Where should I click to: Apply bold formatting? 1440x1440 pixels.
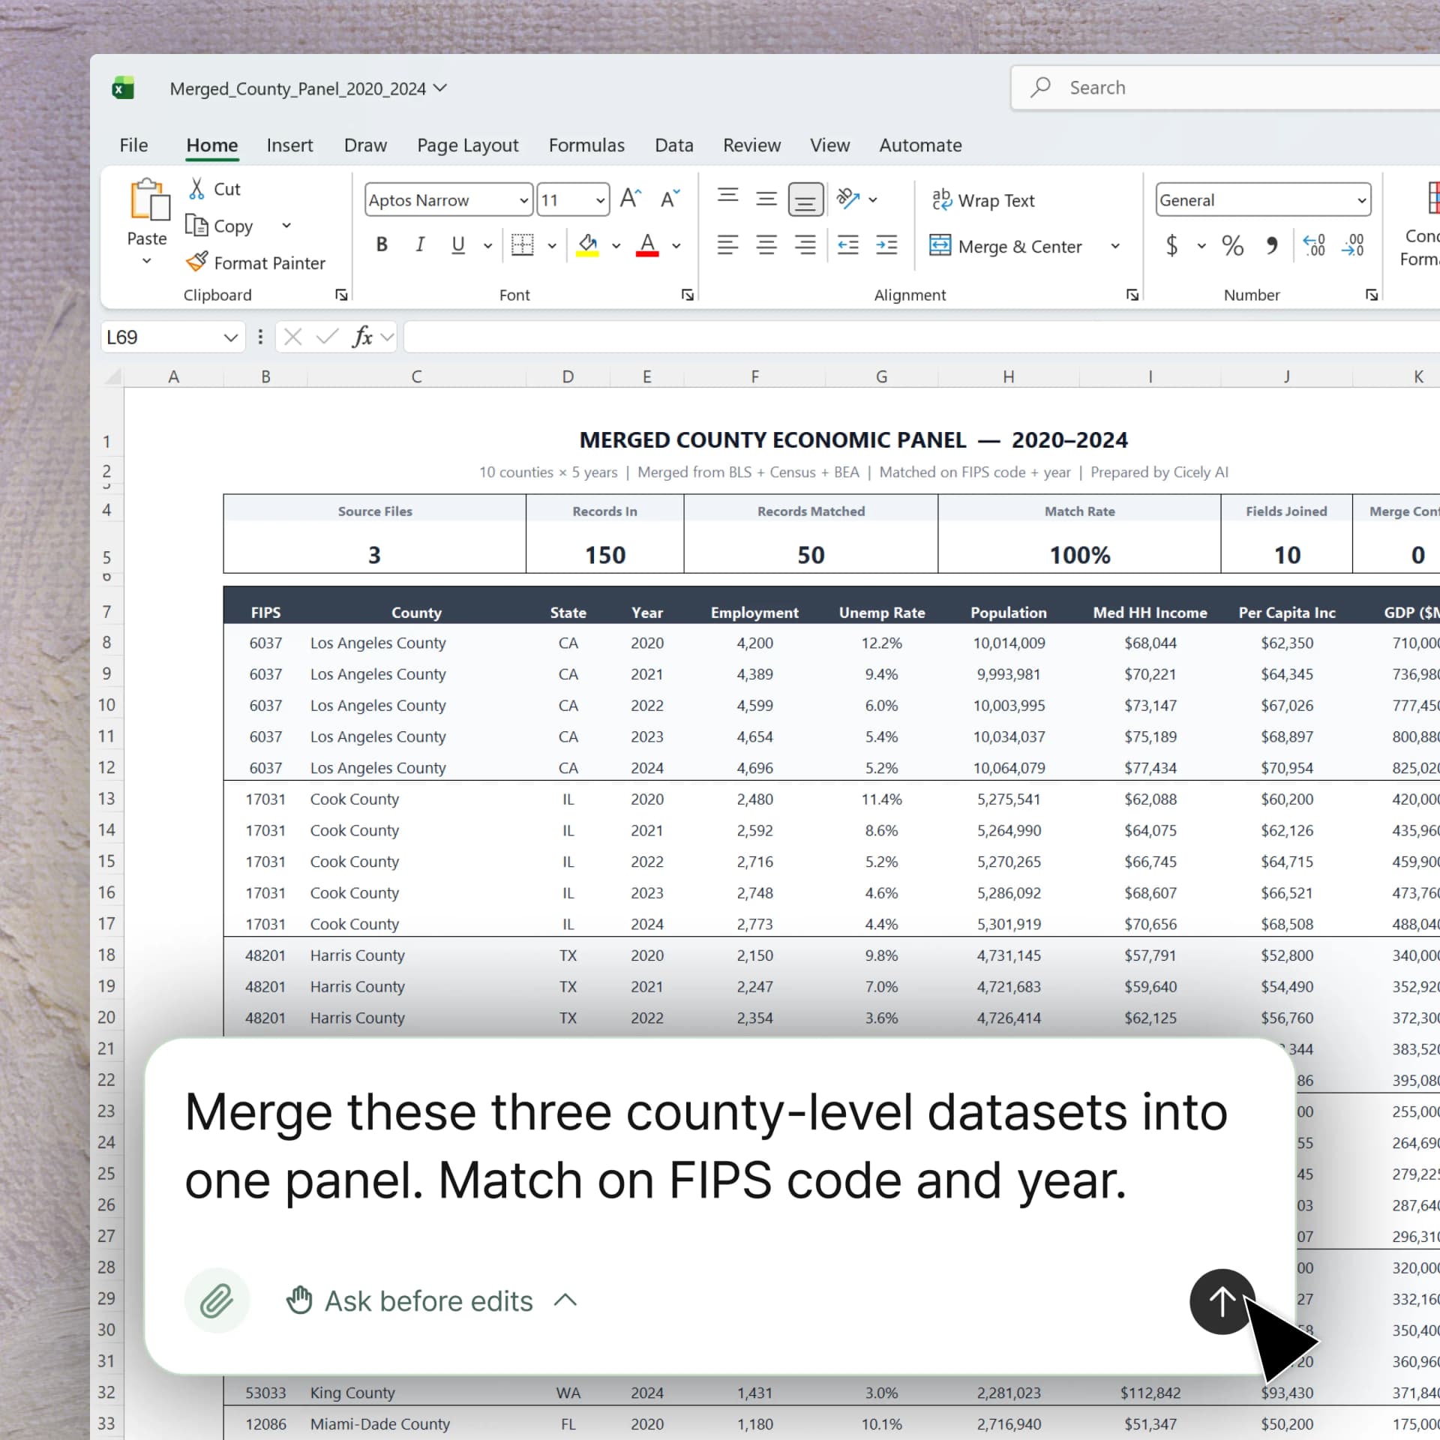click(x=381, y=244)
